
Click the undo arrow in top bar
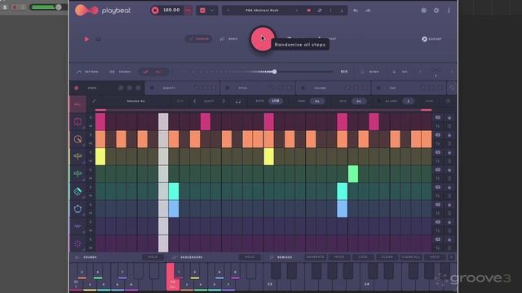tap(356, 11)
